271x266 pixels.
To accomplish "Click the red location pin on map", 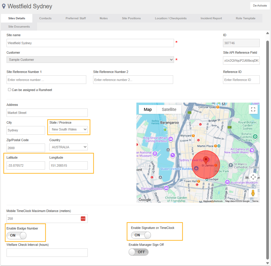I will point(206,160).
